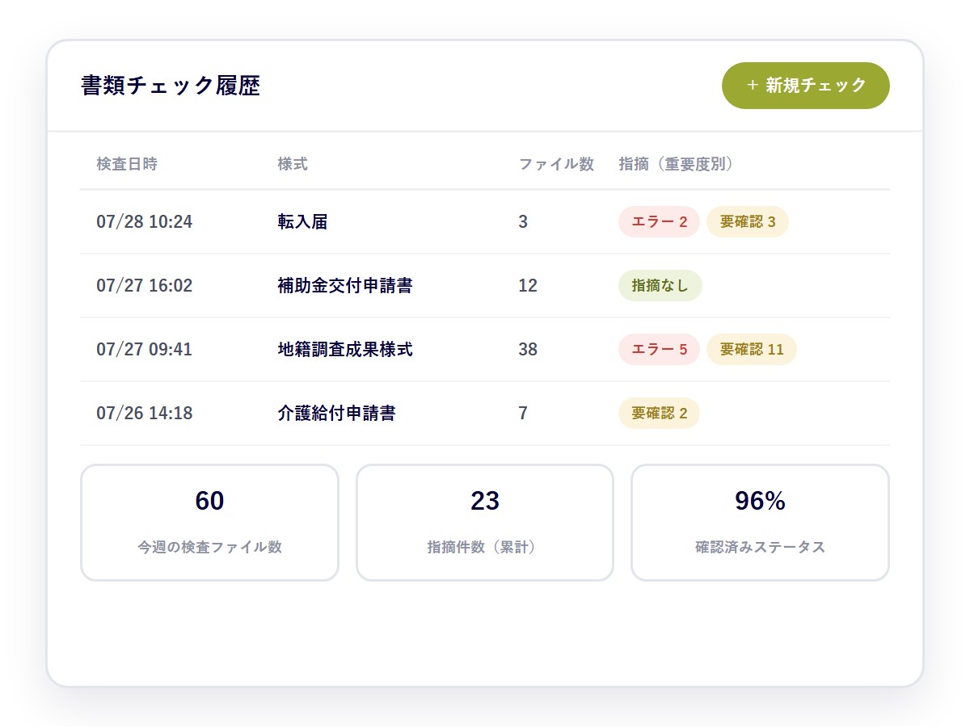This screenshot has height=727, width=970.
Task: Click the 要確認 11 badge
Action: coord(752,350)
